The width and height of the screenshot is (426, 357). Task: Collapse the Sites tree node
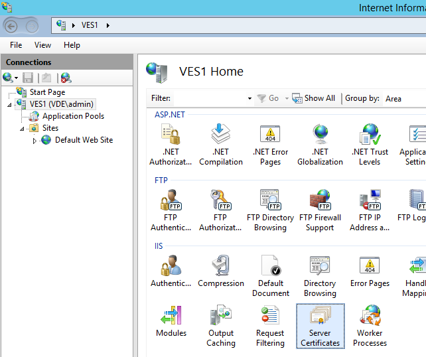click(x=22, y=129)
